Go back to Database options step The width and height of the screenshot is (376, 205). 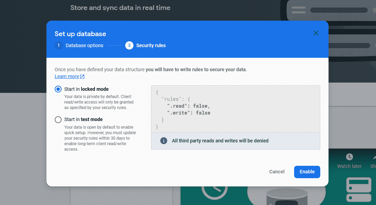pyautogui.click(x=84, y=45)
